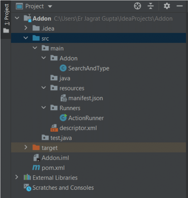The height and width of the screenshot is (198, 188).
Task: Click the java folder icon
Action: click(x=54, y=78)
